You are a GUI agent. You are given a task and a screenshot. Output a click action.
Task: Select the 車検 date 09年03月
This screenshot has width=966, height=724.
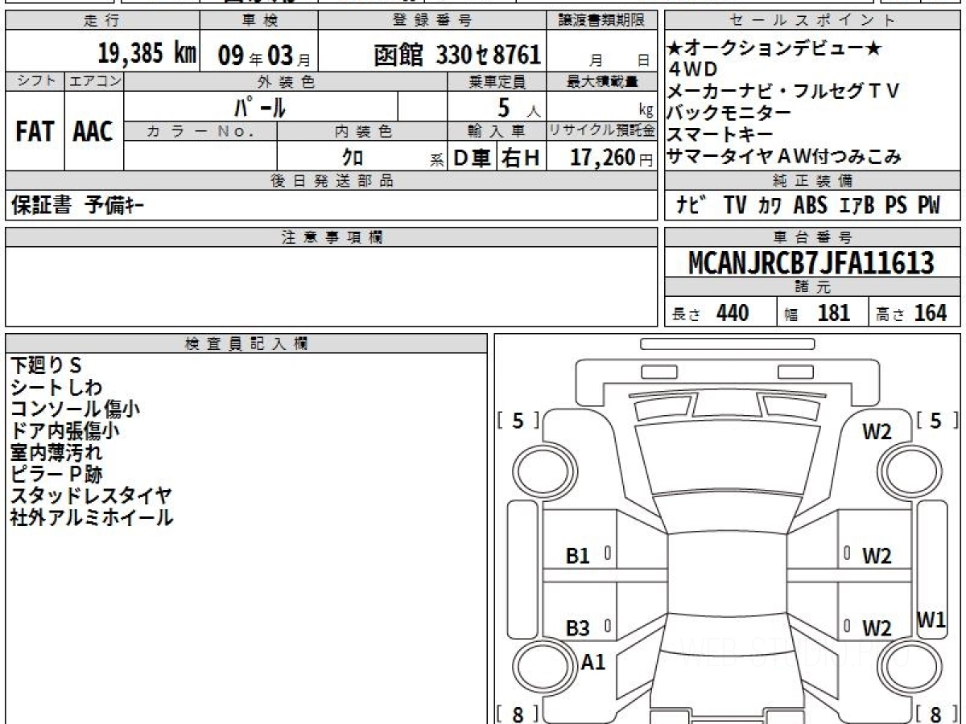264,55
